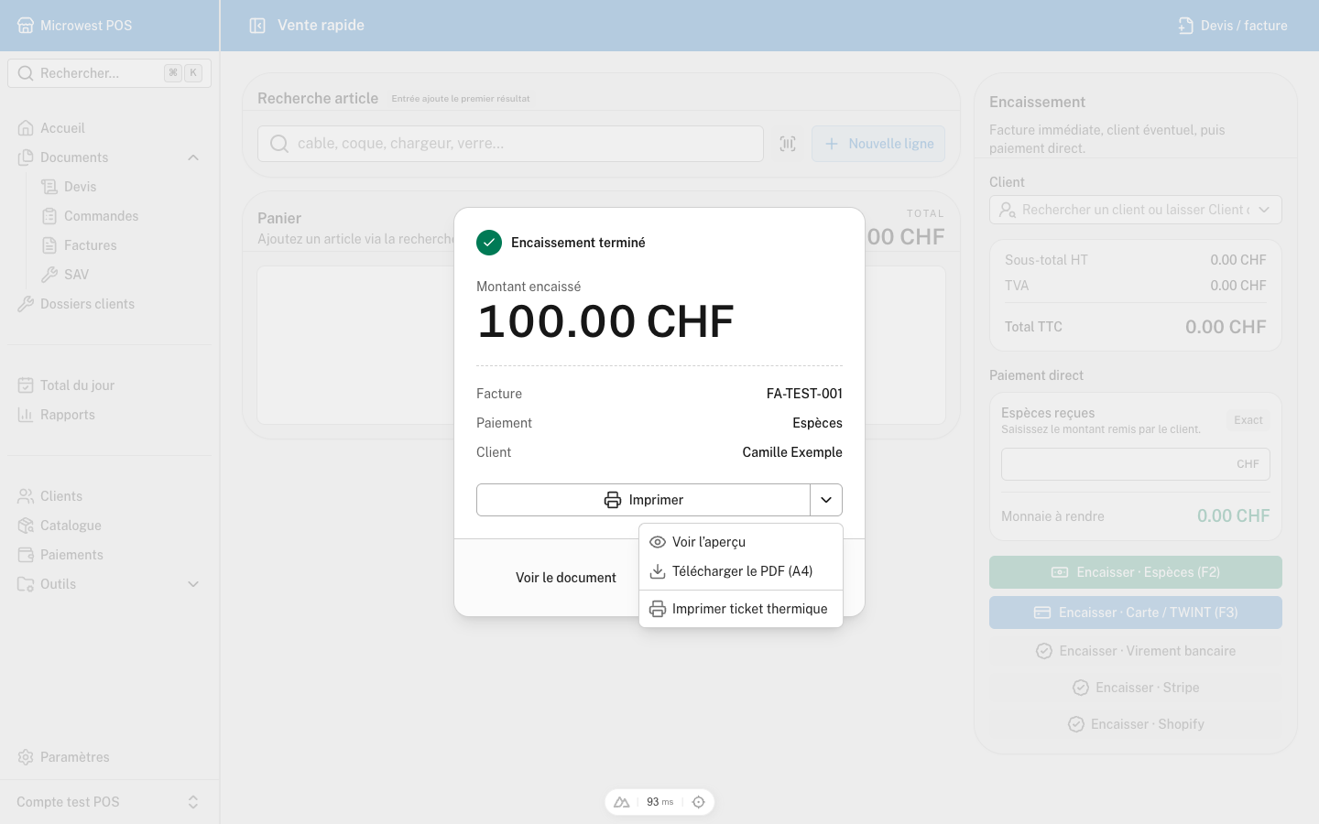Open the Compte test POS account switcher
Image resolution: width=1319 pixels, height=824 pixels.
[109, 802]
